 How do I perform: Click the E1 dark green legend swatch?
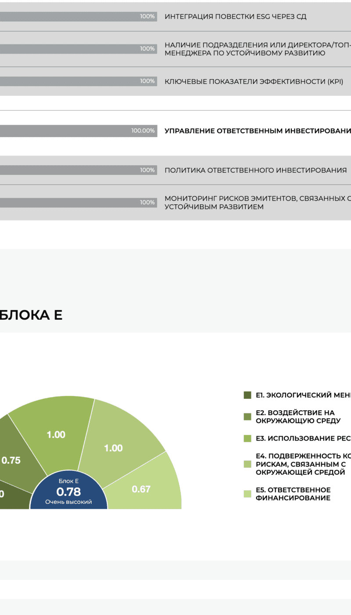(x=247, y=395)
